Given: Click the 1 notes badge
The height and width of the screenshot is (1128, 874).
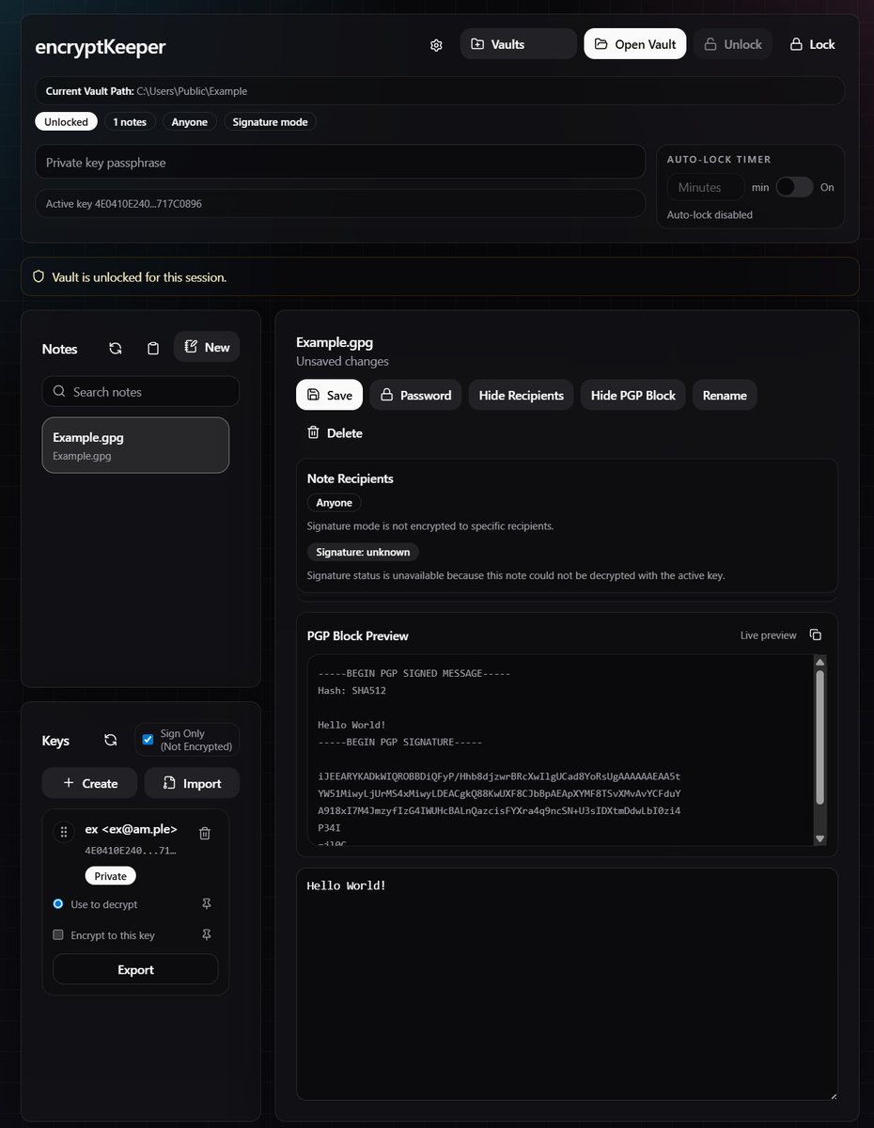Looking at the screenshot, I should coord(130,121).
